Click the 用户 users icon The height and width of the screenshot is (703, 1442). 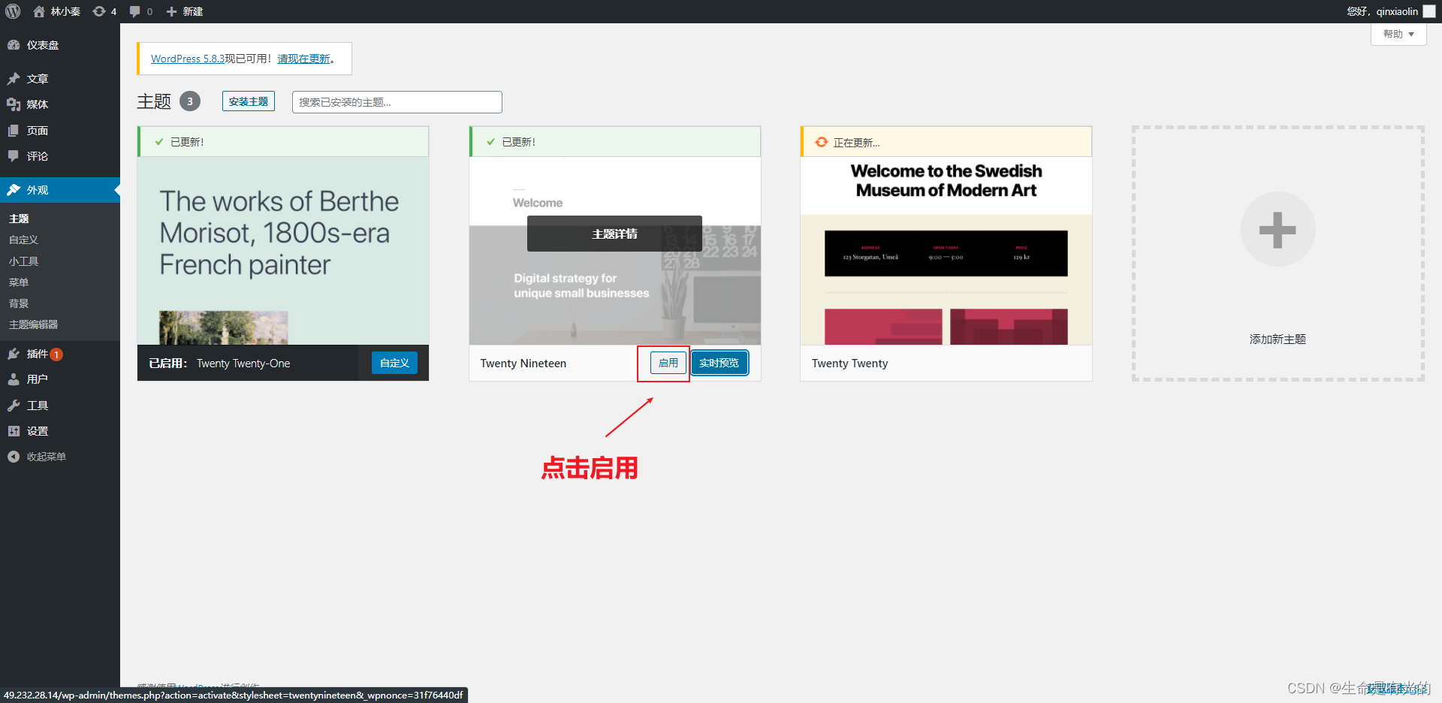14,379
